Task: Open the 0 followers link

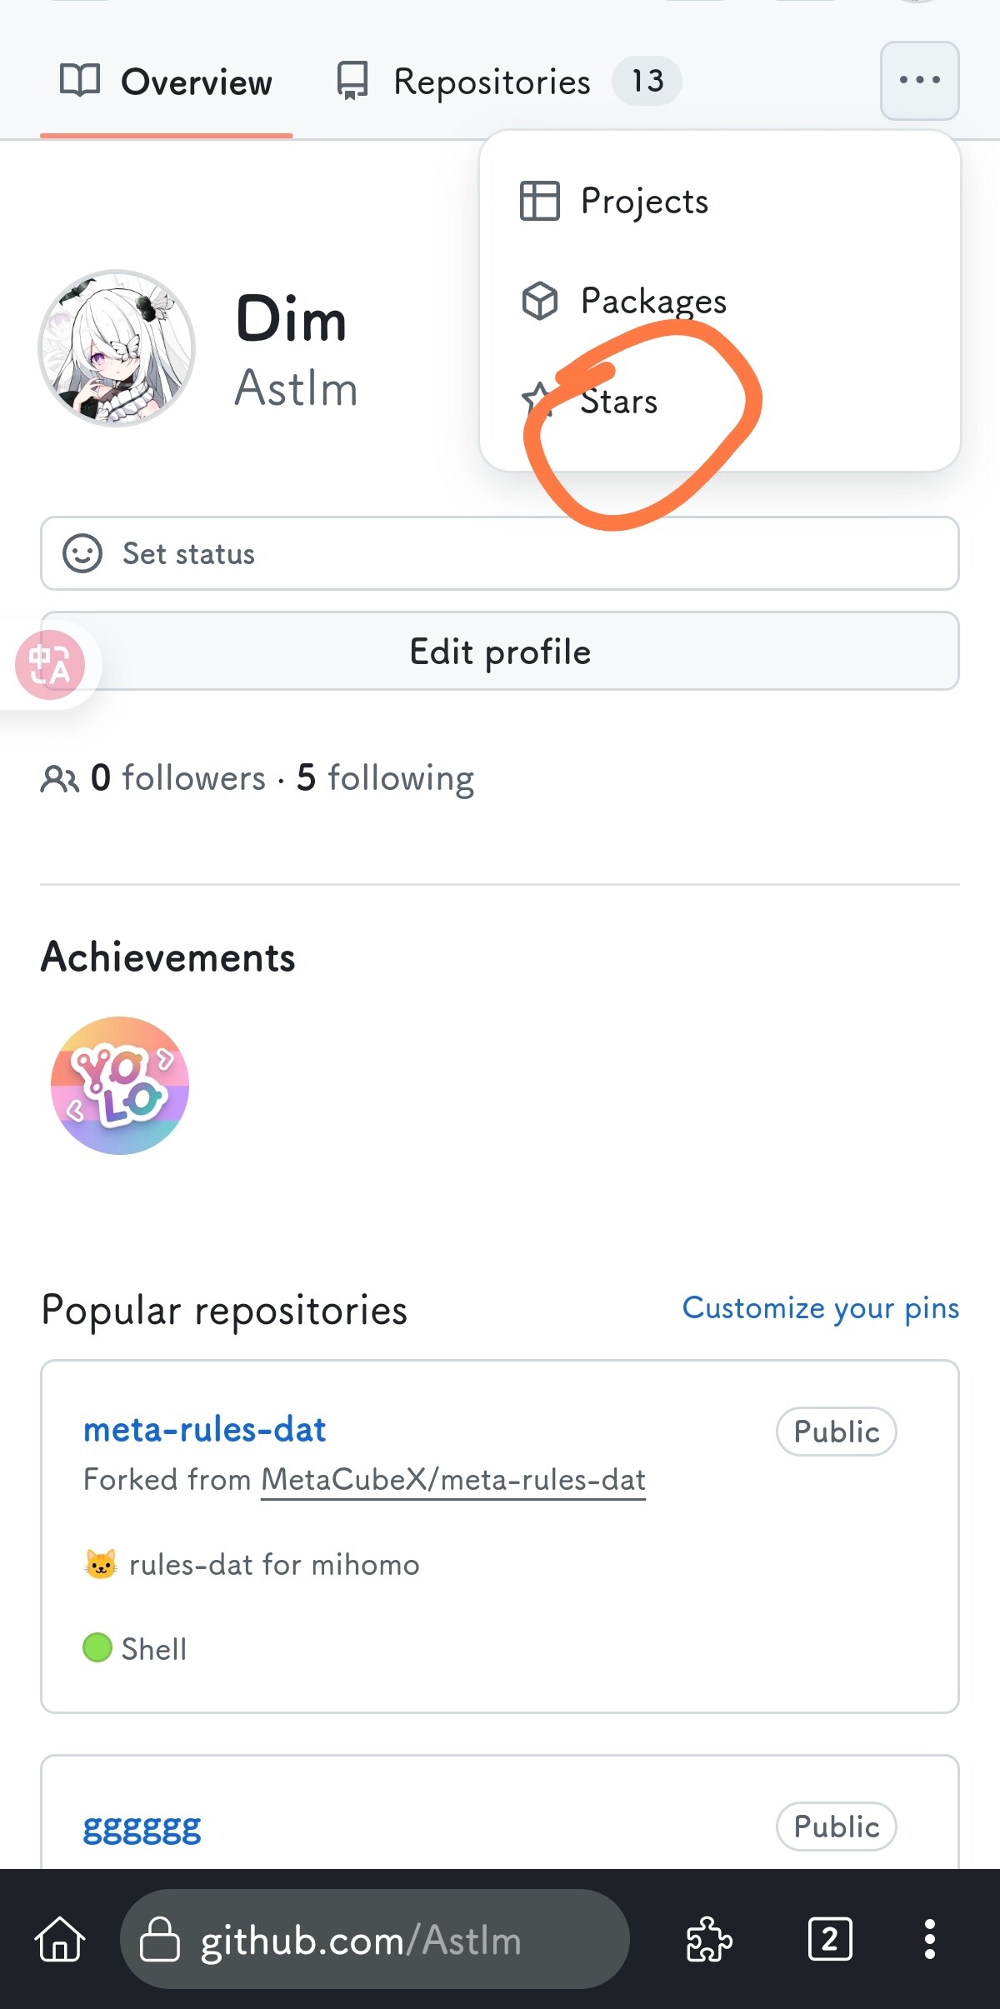Action: 178,777
